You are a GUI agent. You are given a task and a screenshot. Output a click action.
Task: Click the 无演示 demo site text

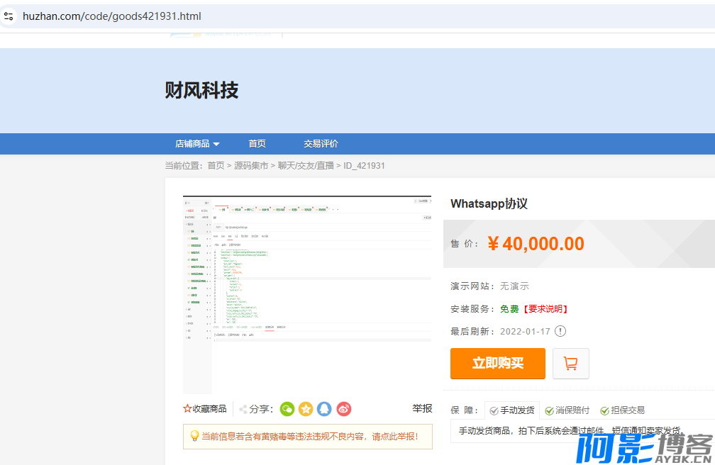click(514, 286)
